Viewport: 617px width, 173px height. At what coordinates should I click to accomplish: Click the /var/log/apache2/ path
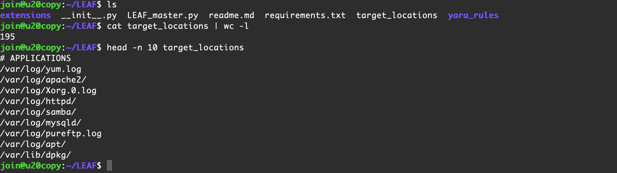pyautogui.click(x=43, y=80)
